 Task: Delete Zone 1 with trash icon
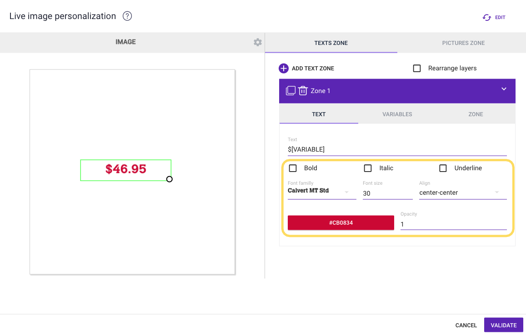point(303,91)
